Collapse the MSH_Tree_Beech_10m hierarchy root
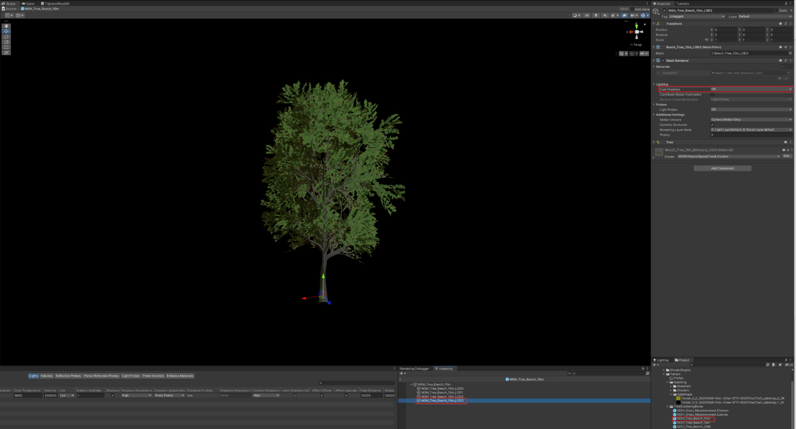 pos(411,384)
